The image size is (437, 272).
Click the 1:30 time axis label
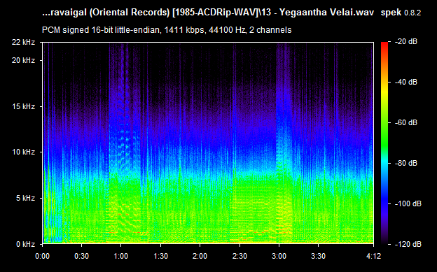click(160, 256)
